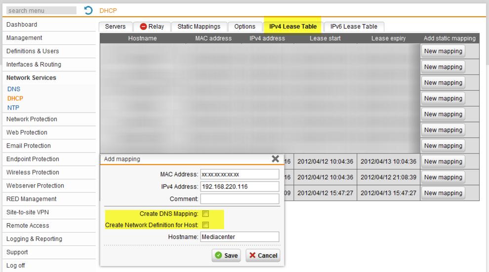The image size is (489, 272).
Task: Open Remote Access menu
Action: point(28,226)
